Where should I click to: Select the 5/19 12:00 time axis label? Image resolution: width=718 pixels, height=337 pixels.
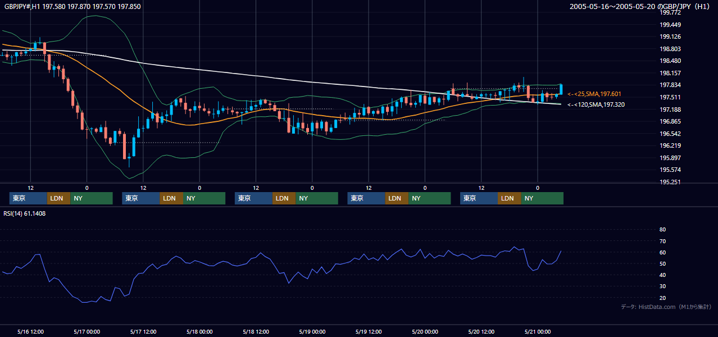[x=369, y=331]
